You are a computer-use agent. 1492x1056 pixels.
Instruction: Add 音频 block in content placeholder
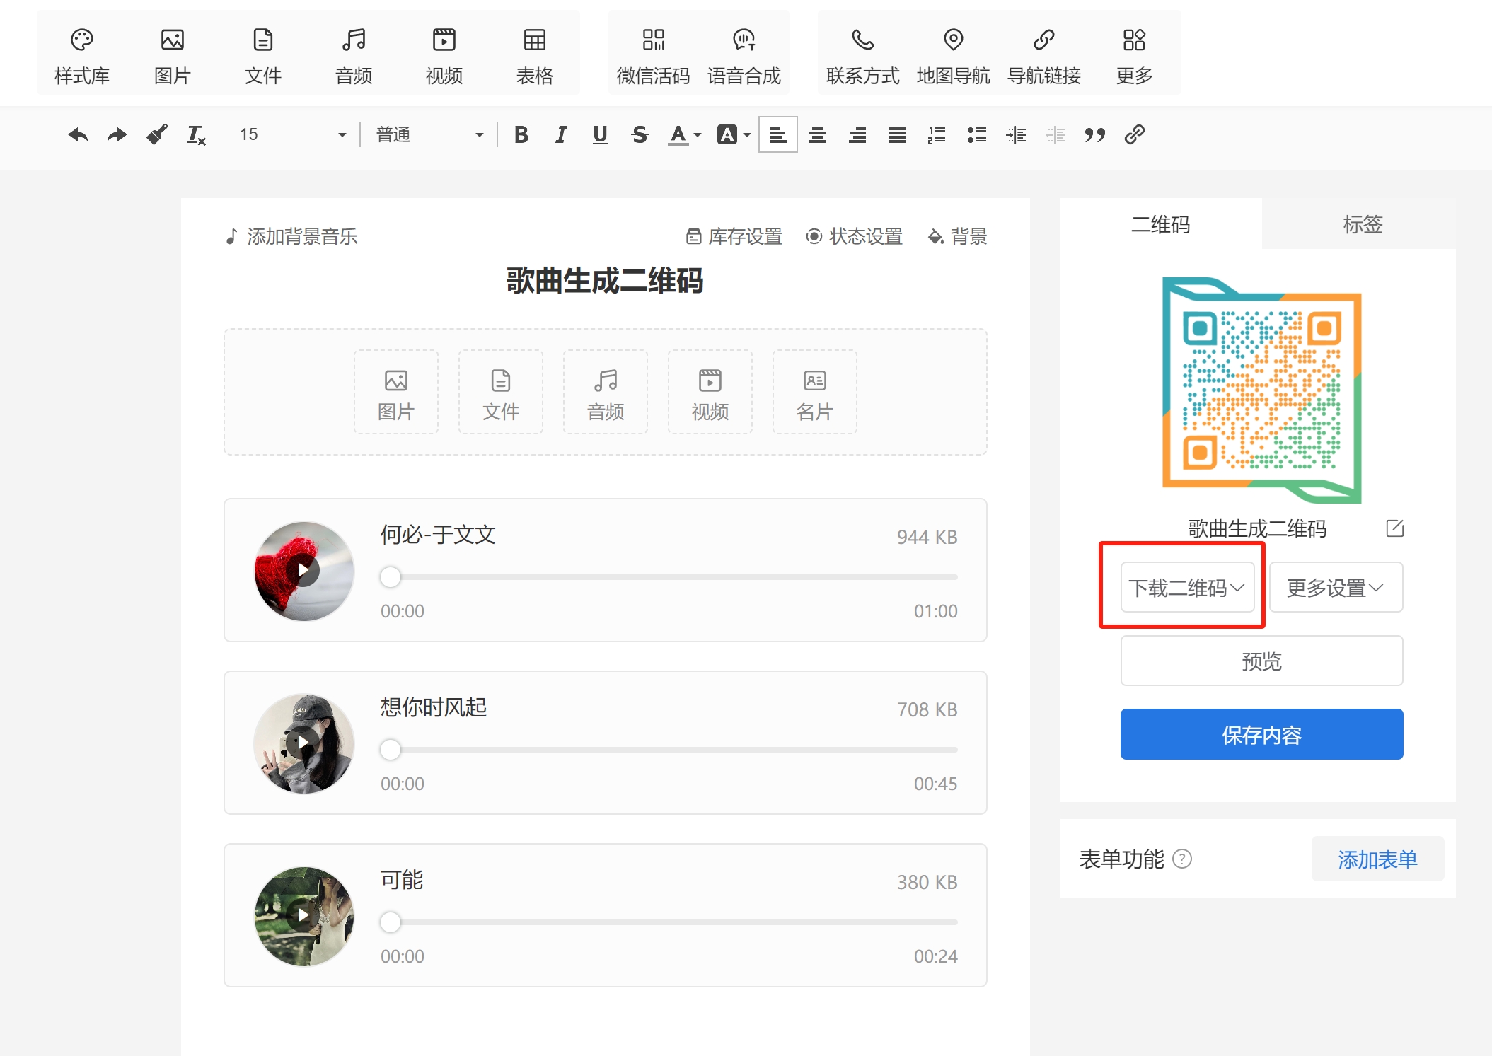(x=606, y=392)
